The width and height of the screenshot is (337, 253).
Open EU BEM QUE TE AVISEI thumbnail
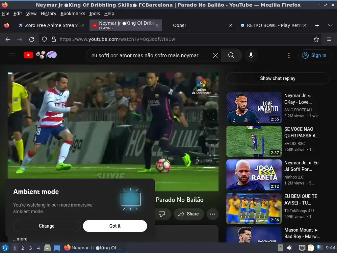(x=254, y=209)
